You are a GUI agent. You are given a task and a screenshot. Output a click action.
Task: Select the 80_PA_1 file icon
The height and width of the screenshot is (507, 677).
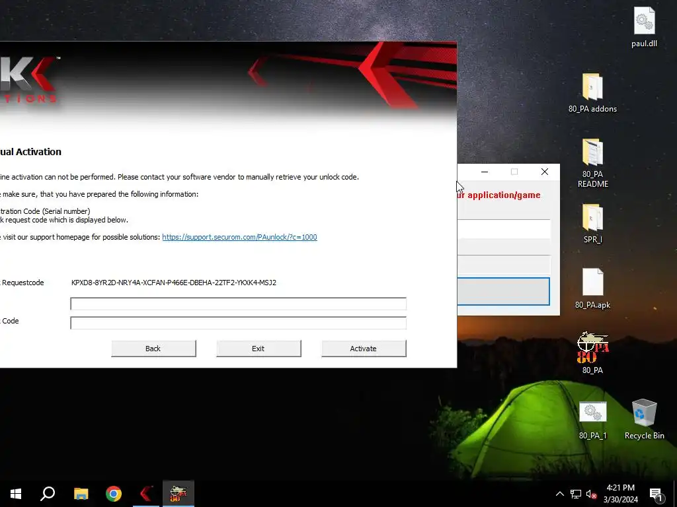pos(592,420)
